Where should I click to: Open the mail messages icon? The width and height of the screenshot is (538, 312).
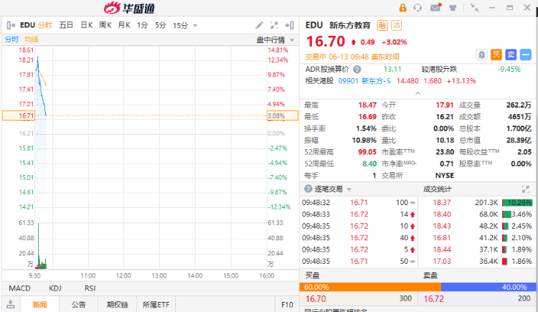(435, 8)
